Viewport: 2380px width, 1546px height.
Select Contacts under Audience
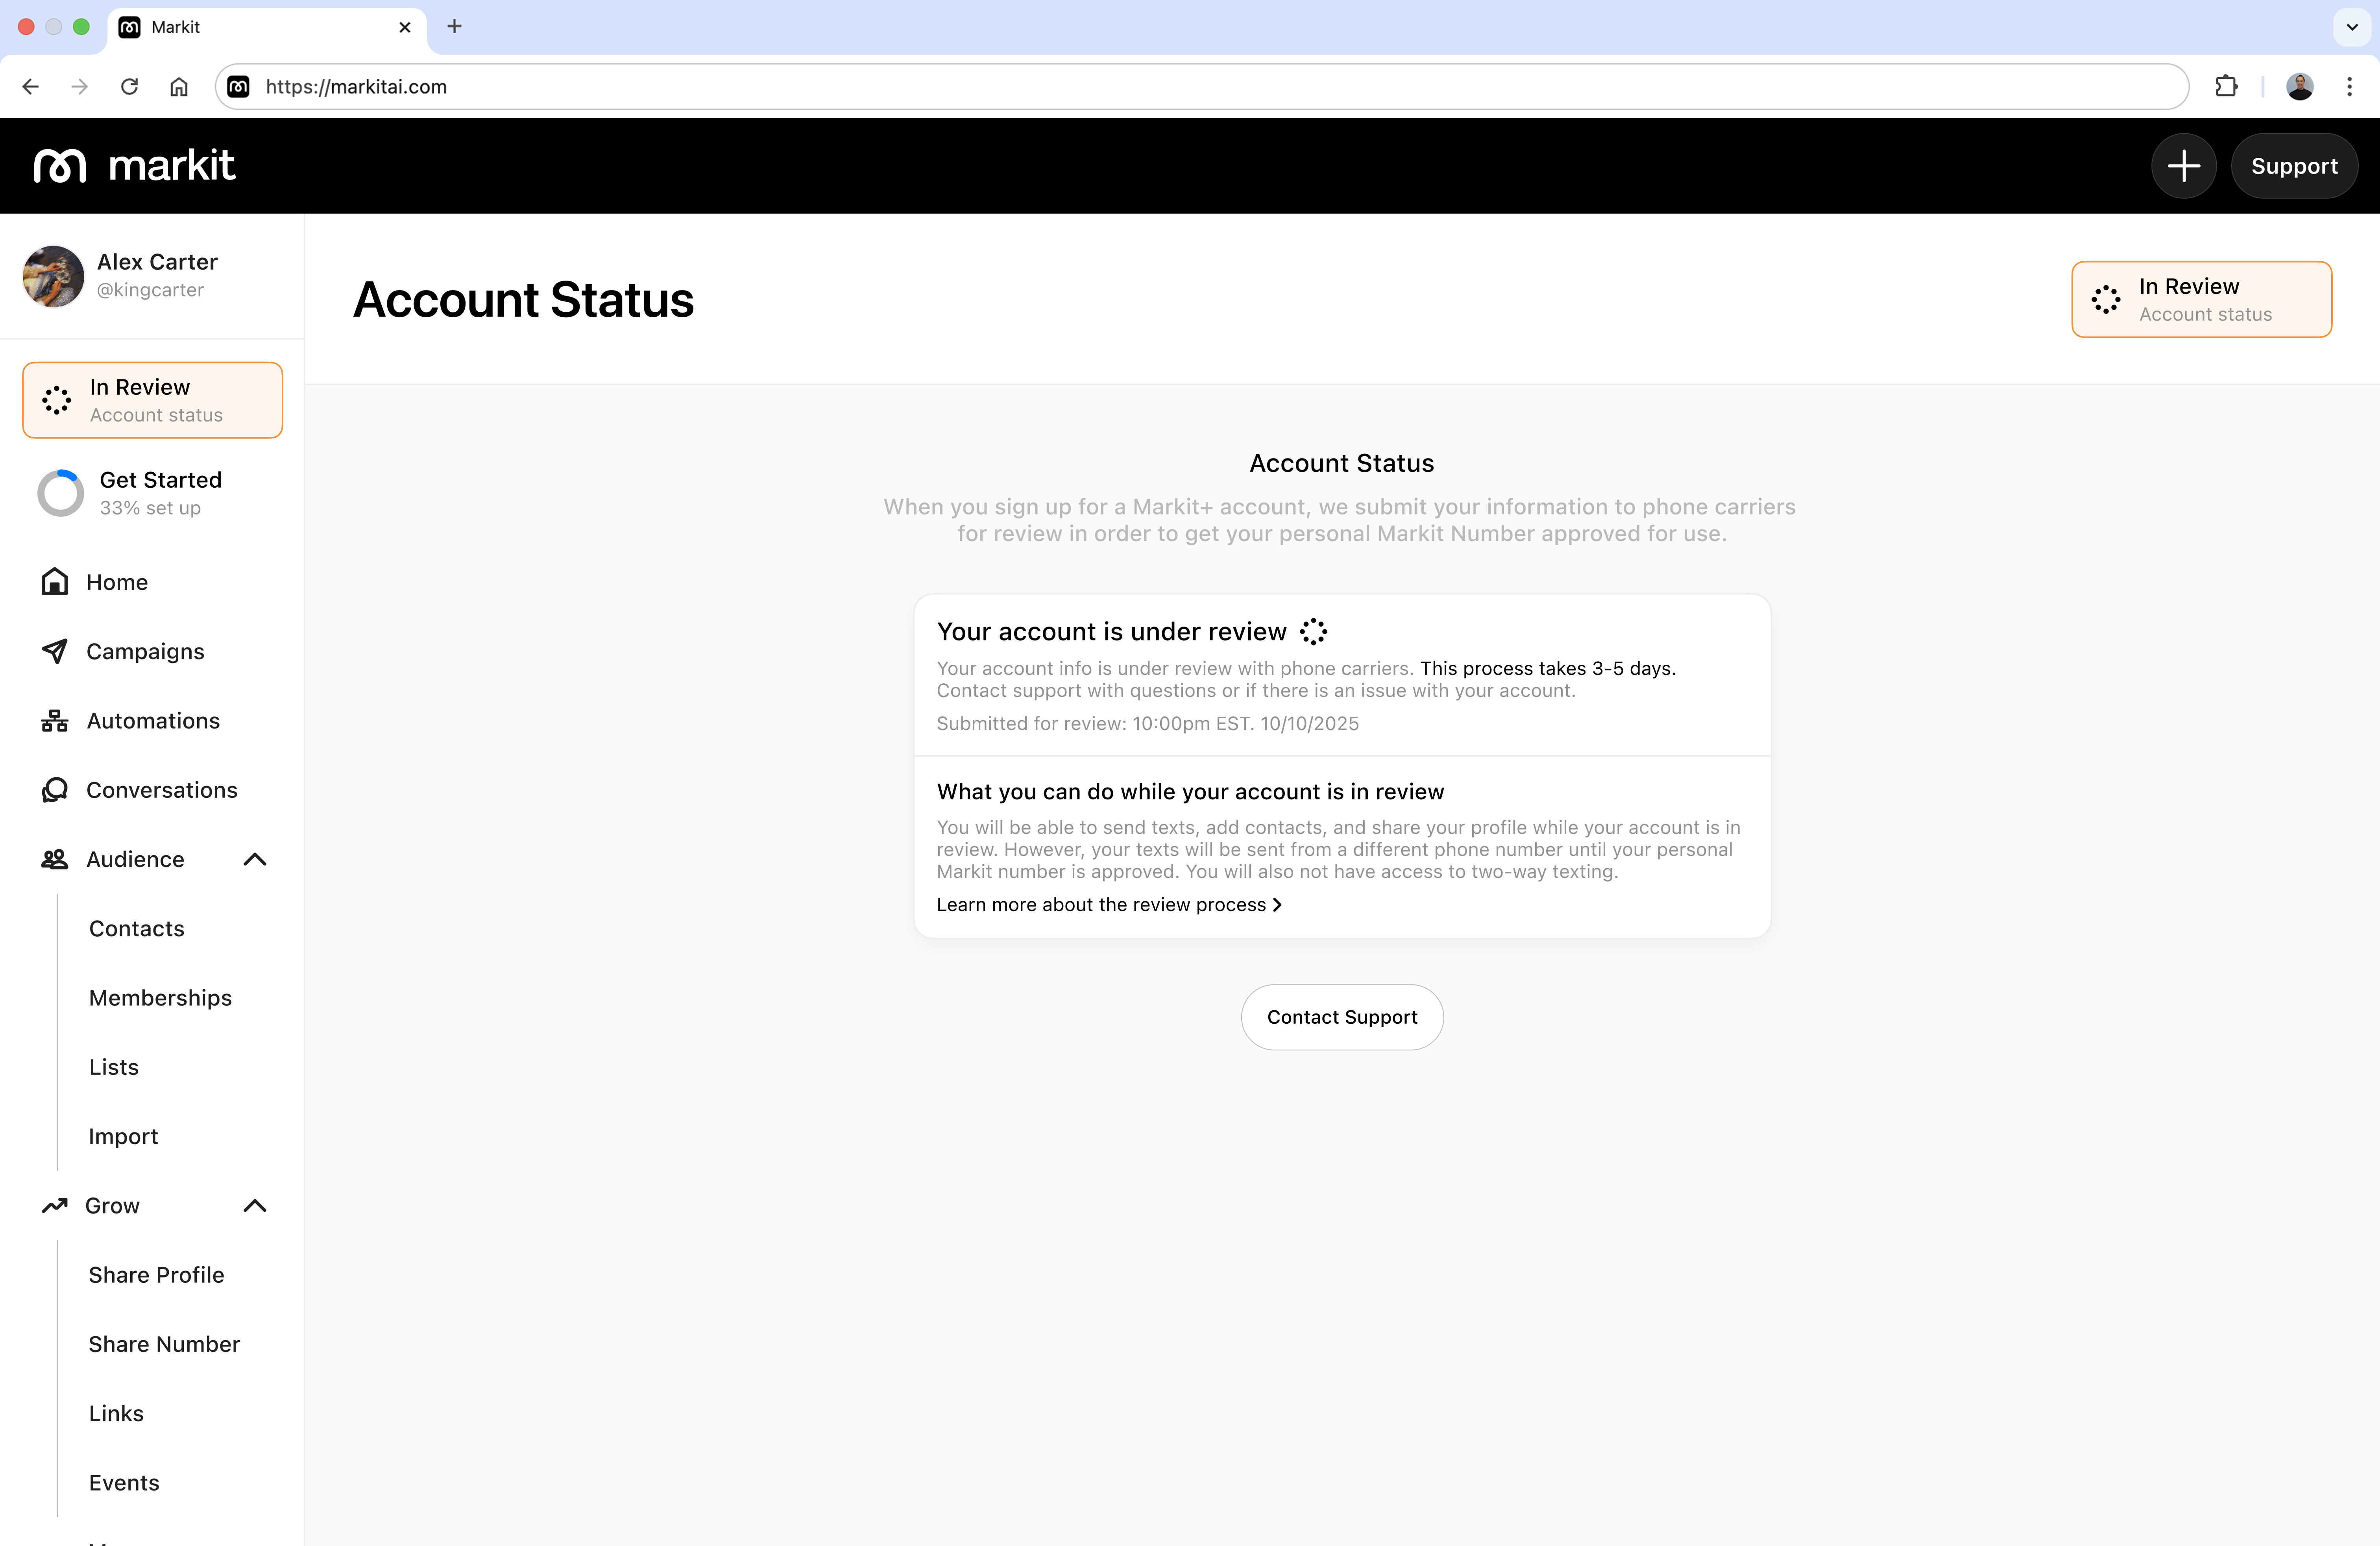[137, 928]
